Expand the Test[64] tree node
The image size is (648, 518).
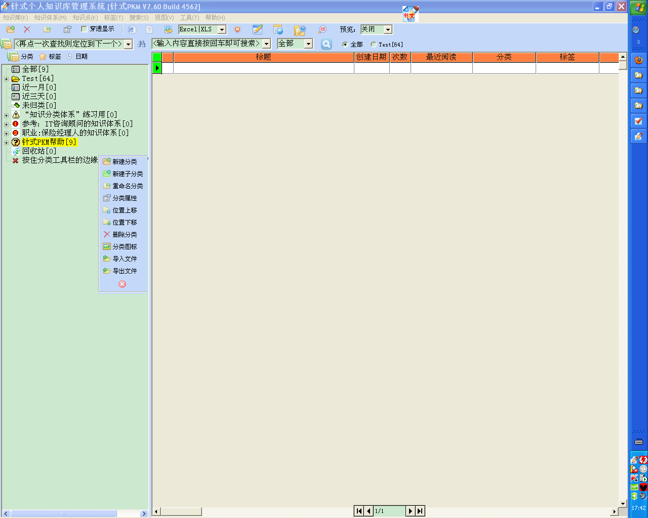point(6,79)
